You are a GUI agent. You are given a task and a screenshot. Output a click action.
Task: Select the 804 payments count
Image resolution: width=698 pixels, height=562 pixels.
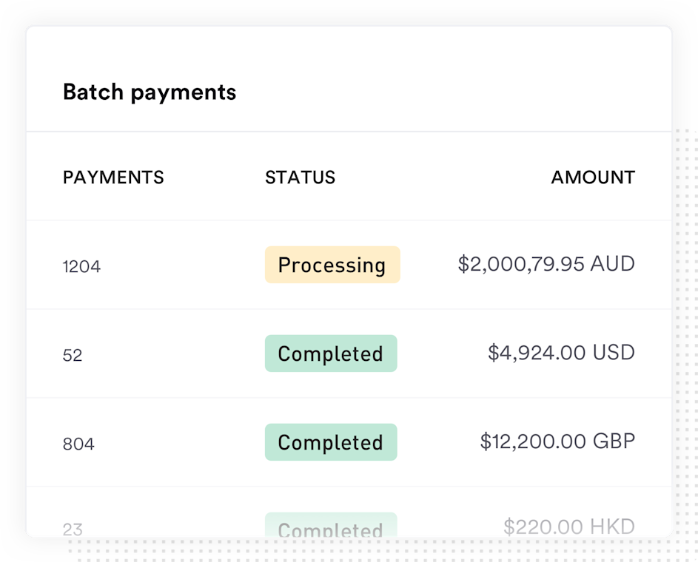(78, 444)
